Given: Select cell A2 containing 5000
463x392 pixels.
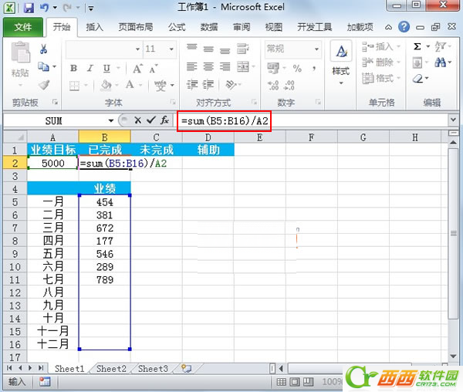Looking at the screenshot, I should pyautogui.click(x=53, y=163).
